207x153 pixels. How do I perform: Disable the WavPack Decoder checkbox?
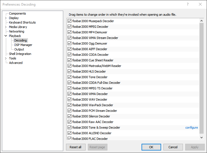70,105
